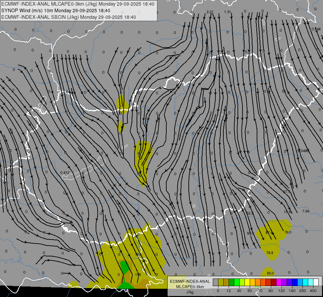Image resolution: width=323 pixels, height=297 pixels.
Task: Click the legend tick label 50
Action: click(250, 291)
